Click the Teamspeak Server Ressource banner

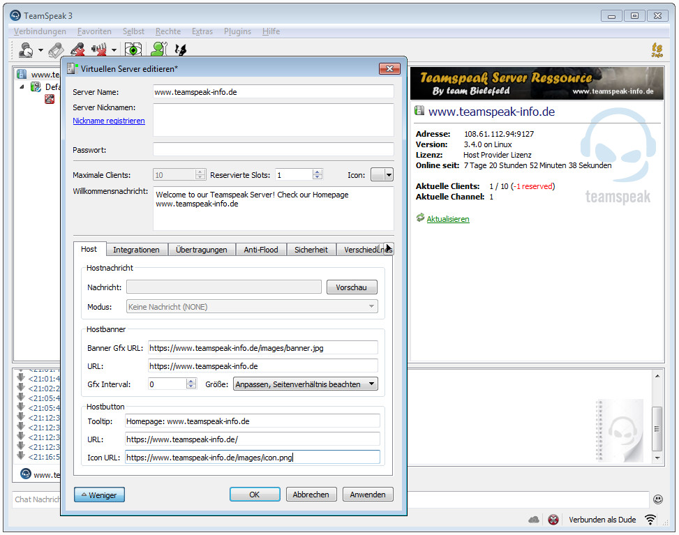coord(537,84)
